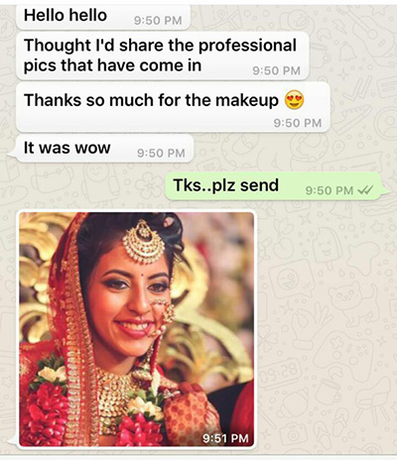Select the "Thanks so much for the makeup" message
This screenshot has height=460, width=397.
coord(173,107)
